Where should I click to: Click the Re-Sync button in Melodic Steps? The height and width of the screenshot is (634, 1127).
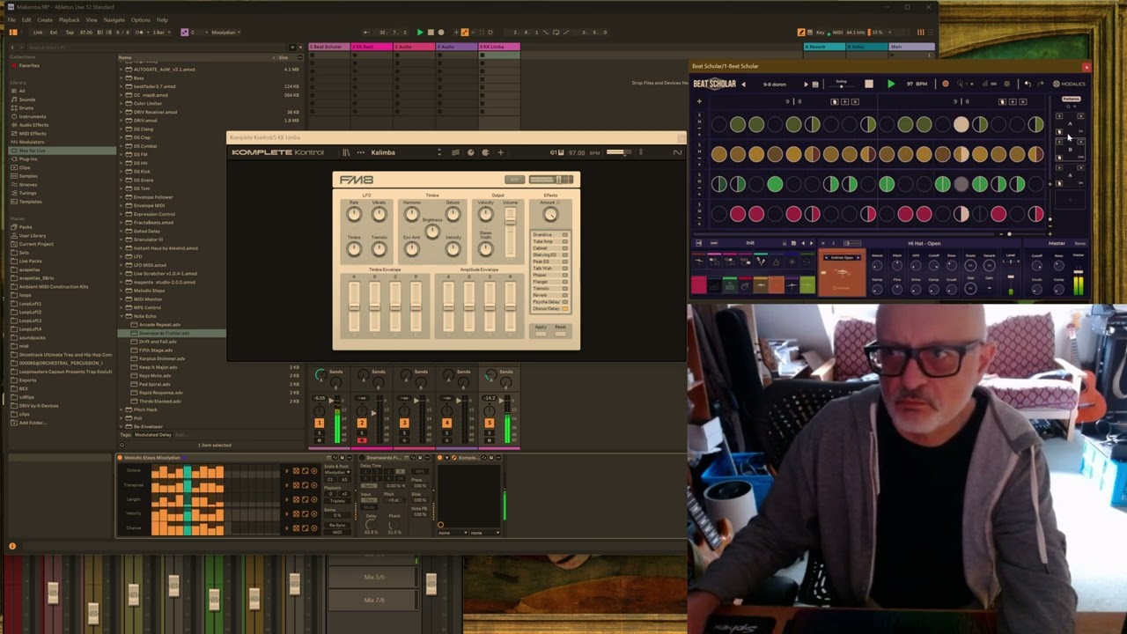click(336, 526)
